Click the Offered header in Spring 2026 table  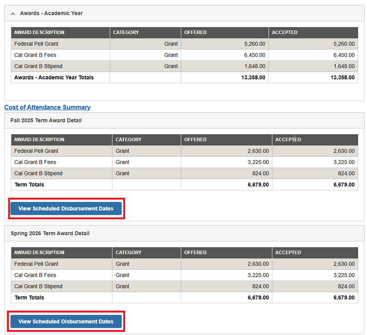coord(195,253)
